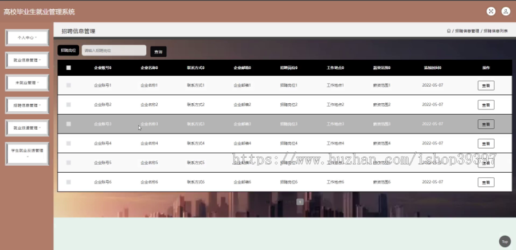The image size is (516, 250).
Task: Sort table by 工作地点 column header
Action: click(335, 68)
